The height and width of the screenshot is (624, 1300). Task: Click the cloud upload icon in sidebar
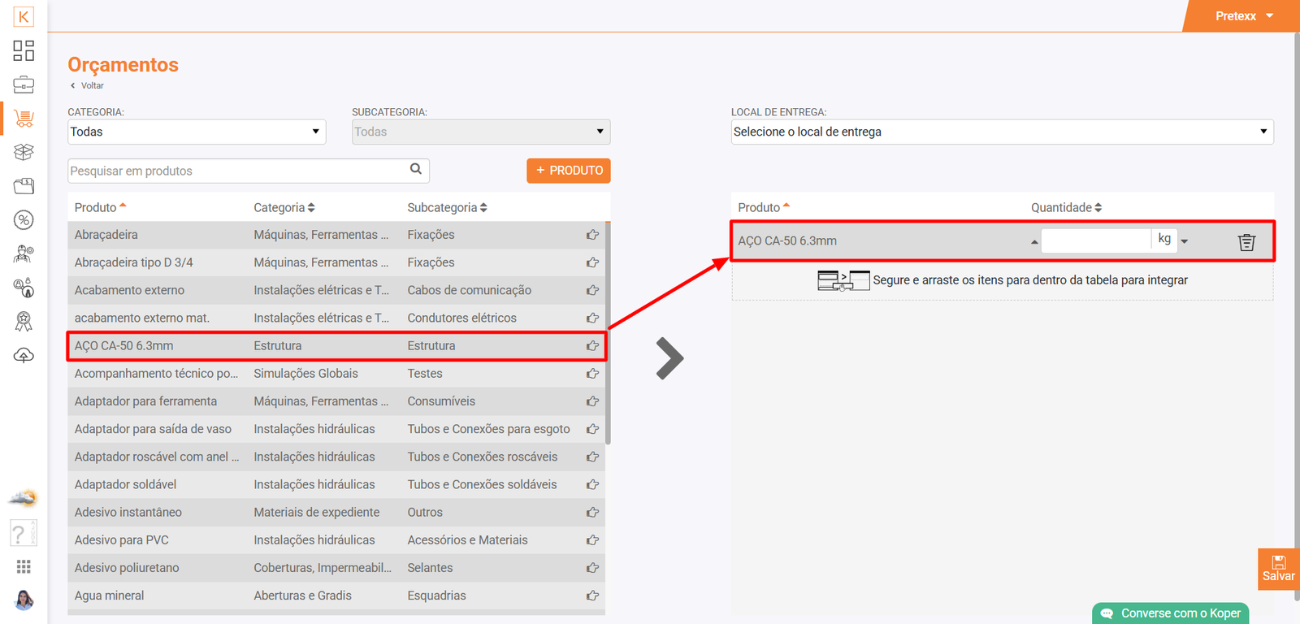(x=24, y=356)
